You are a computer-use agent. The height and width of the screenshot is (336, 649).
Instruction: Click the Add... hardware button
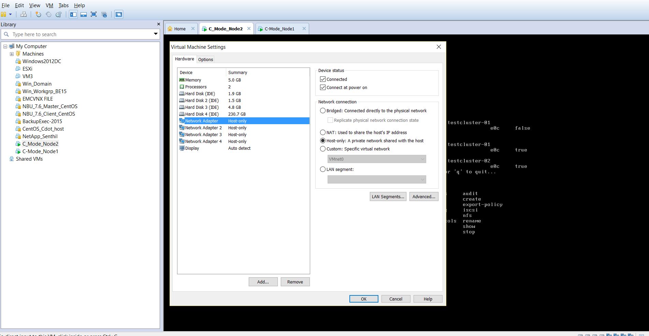(x=263, y=282)
